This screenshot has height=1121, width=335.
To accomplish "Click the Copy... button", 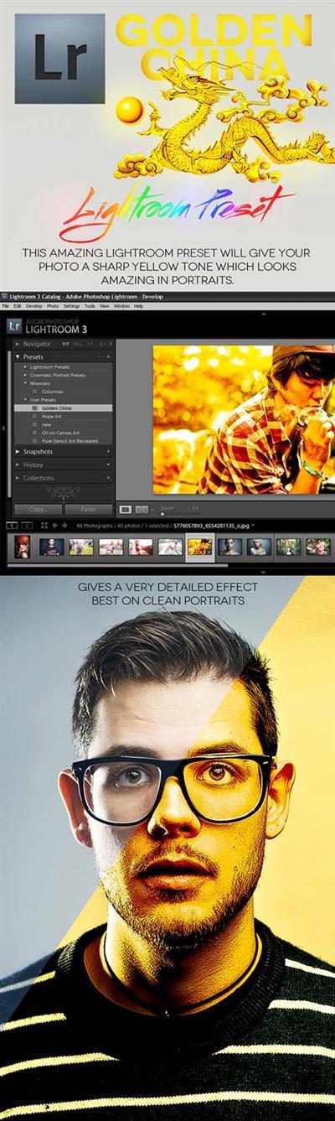I will [x=38, y=508].
